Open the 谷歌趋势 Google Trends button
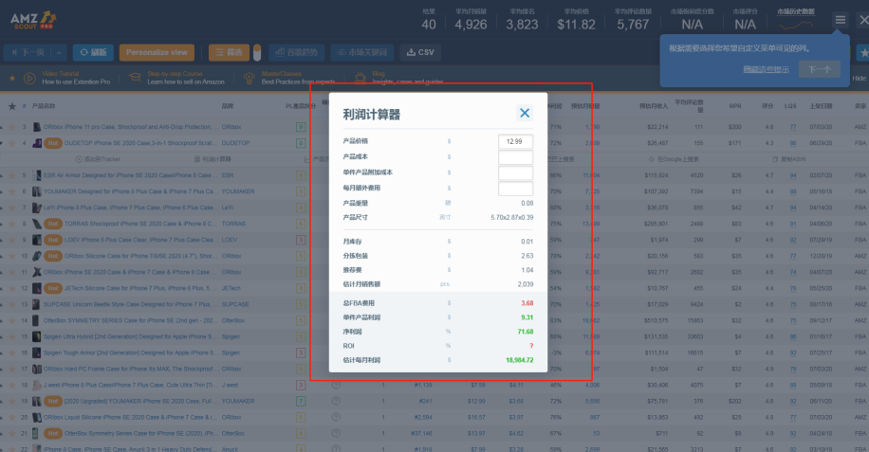The height and width of the screenshot is (452, 869). pyautogui.click(x=297, y=52)
